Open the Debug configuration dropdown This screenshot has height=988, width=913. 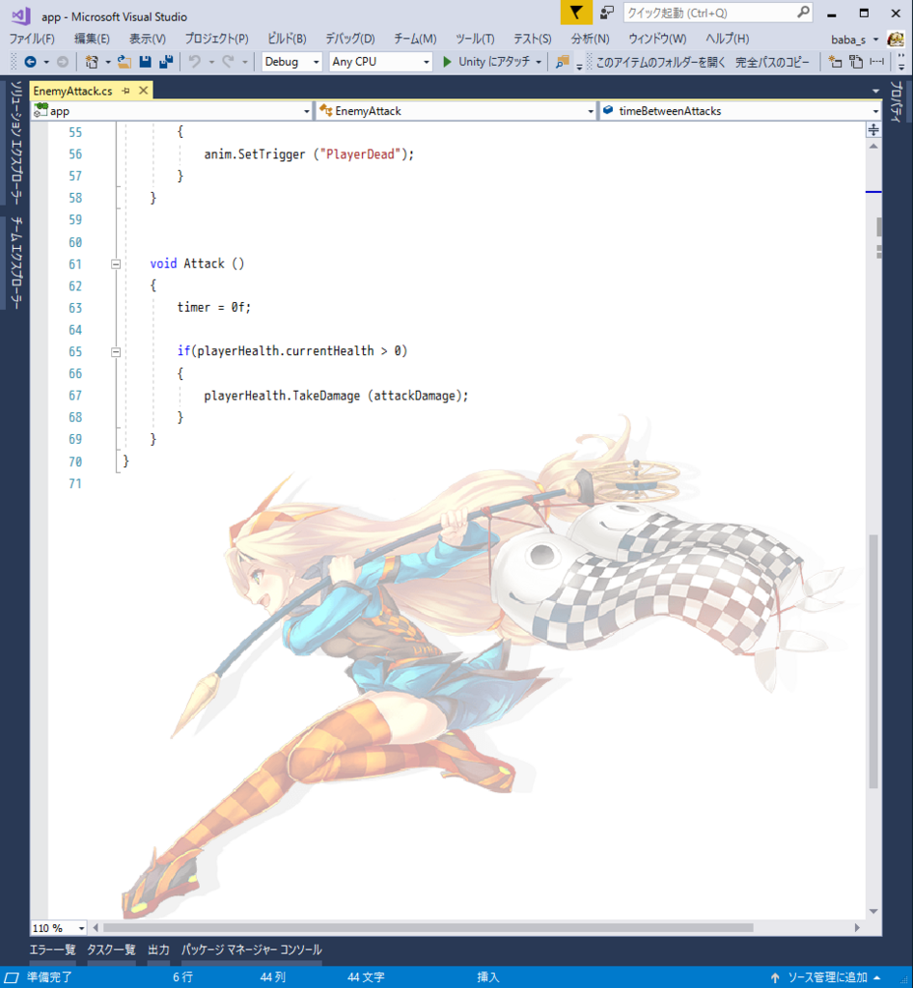[x=291, y=62]
